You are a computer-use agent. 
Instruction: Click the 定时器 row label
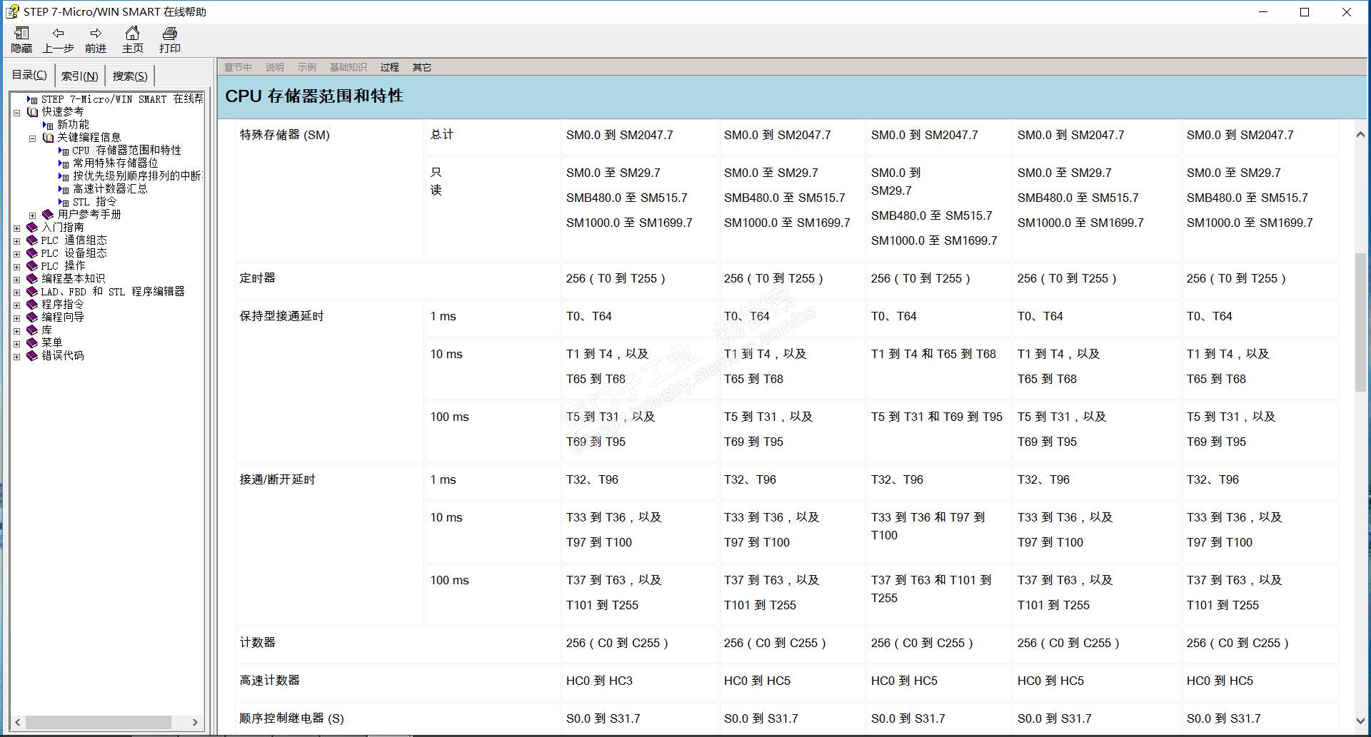(x=257, y=278)
